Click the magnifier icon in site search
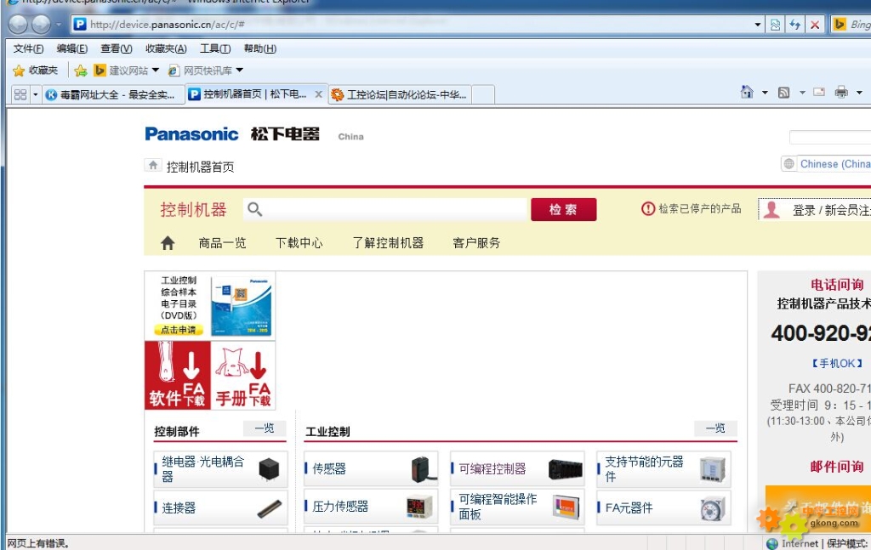The width and height of the screenshot is (871, 550). coord(254,209)
